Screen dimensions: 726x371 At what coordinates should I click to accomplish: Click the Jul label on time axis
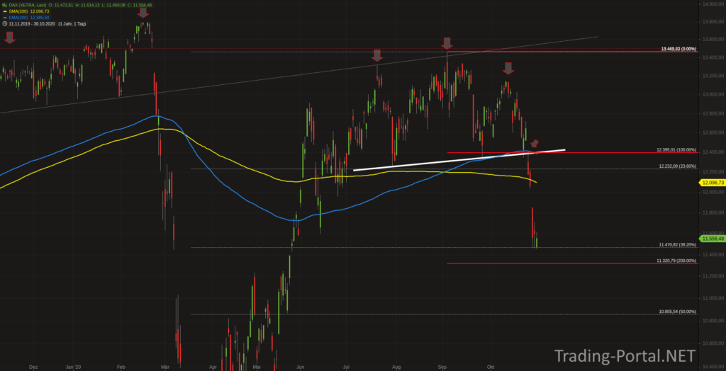pyautogui.click(x=347, y=367)
